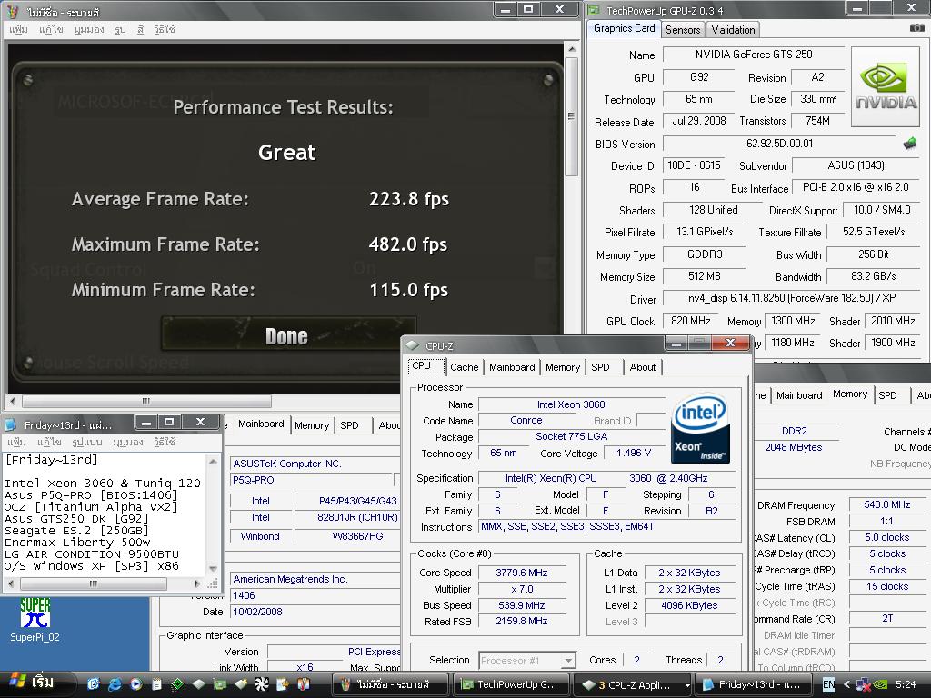Launch the media player quick launch icon

pyautogui.click(x=135, y=684)
